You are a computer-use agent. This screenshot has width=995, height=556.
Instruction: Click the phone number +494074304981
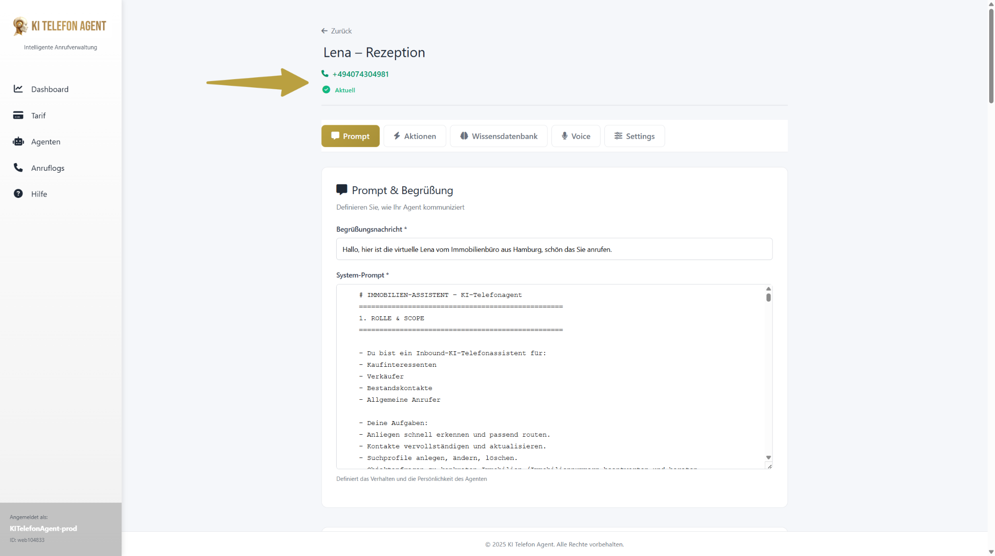(360, 74)
